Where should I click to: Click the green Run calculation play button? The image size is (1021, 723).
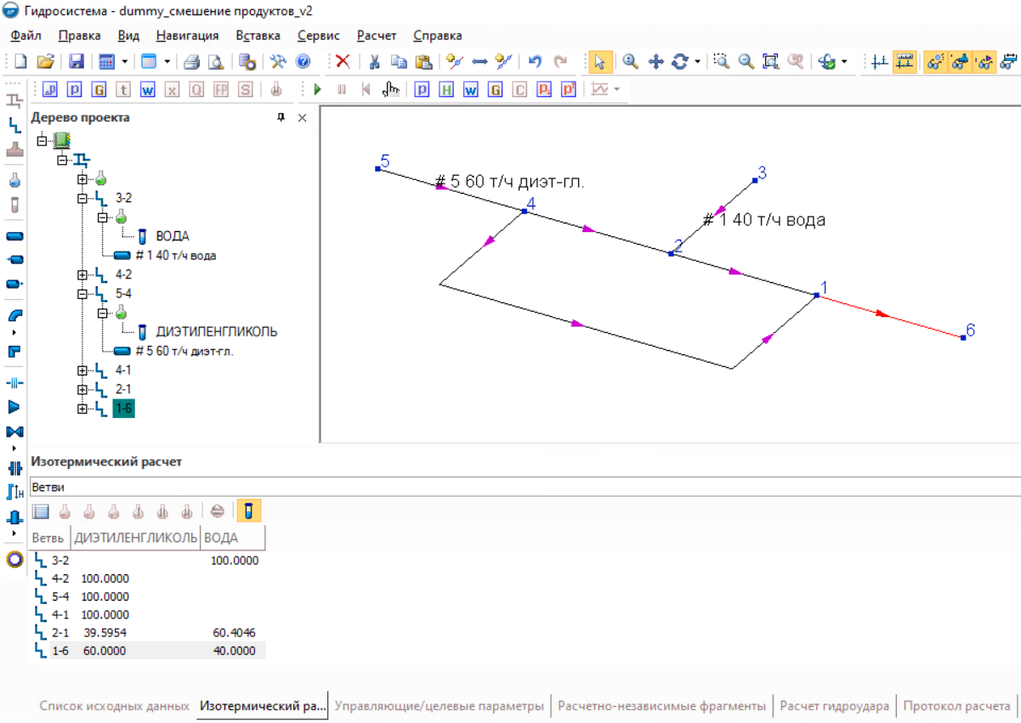318,89
